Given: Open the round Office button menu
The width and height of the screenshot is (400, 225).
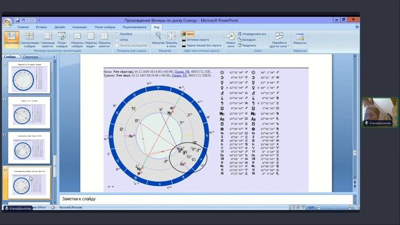Looking at the screenshot, I should pyautogui.click(x=7, y=22).
